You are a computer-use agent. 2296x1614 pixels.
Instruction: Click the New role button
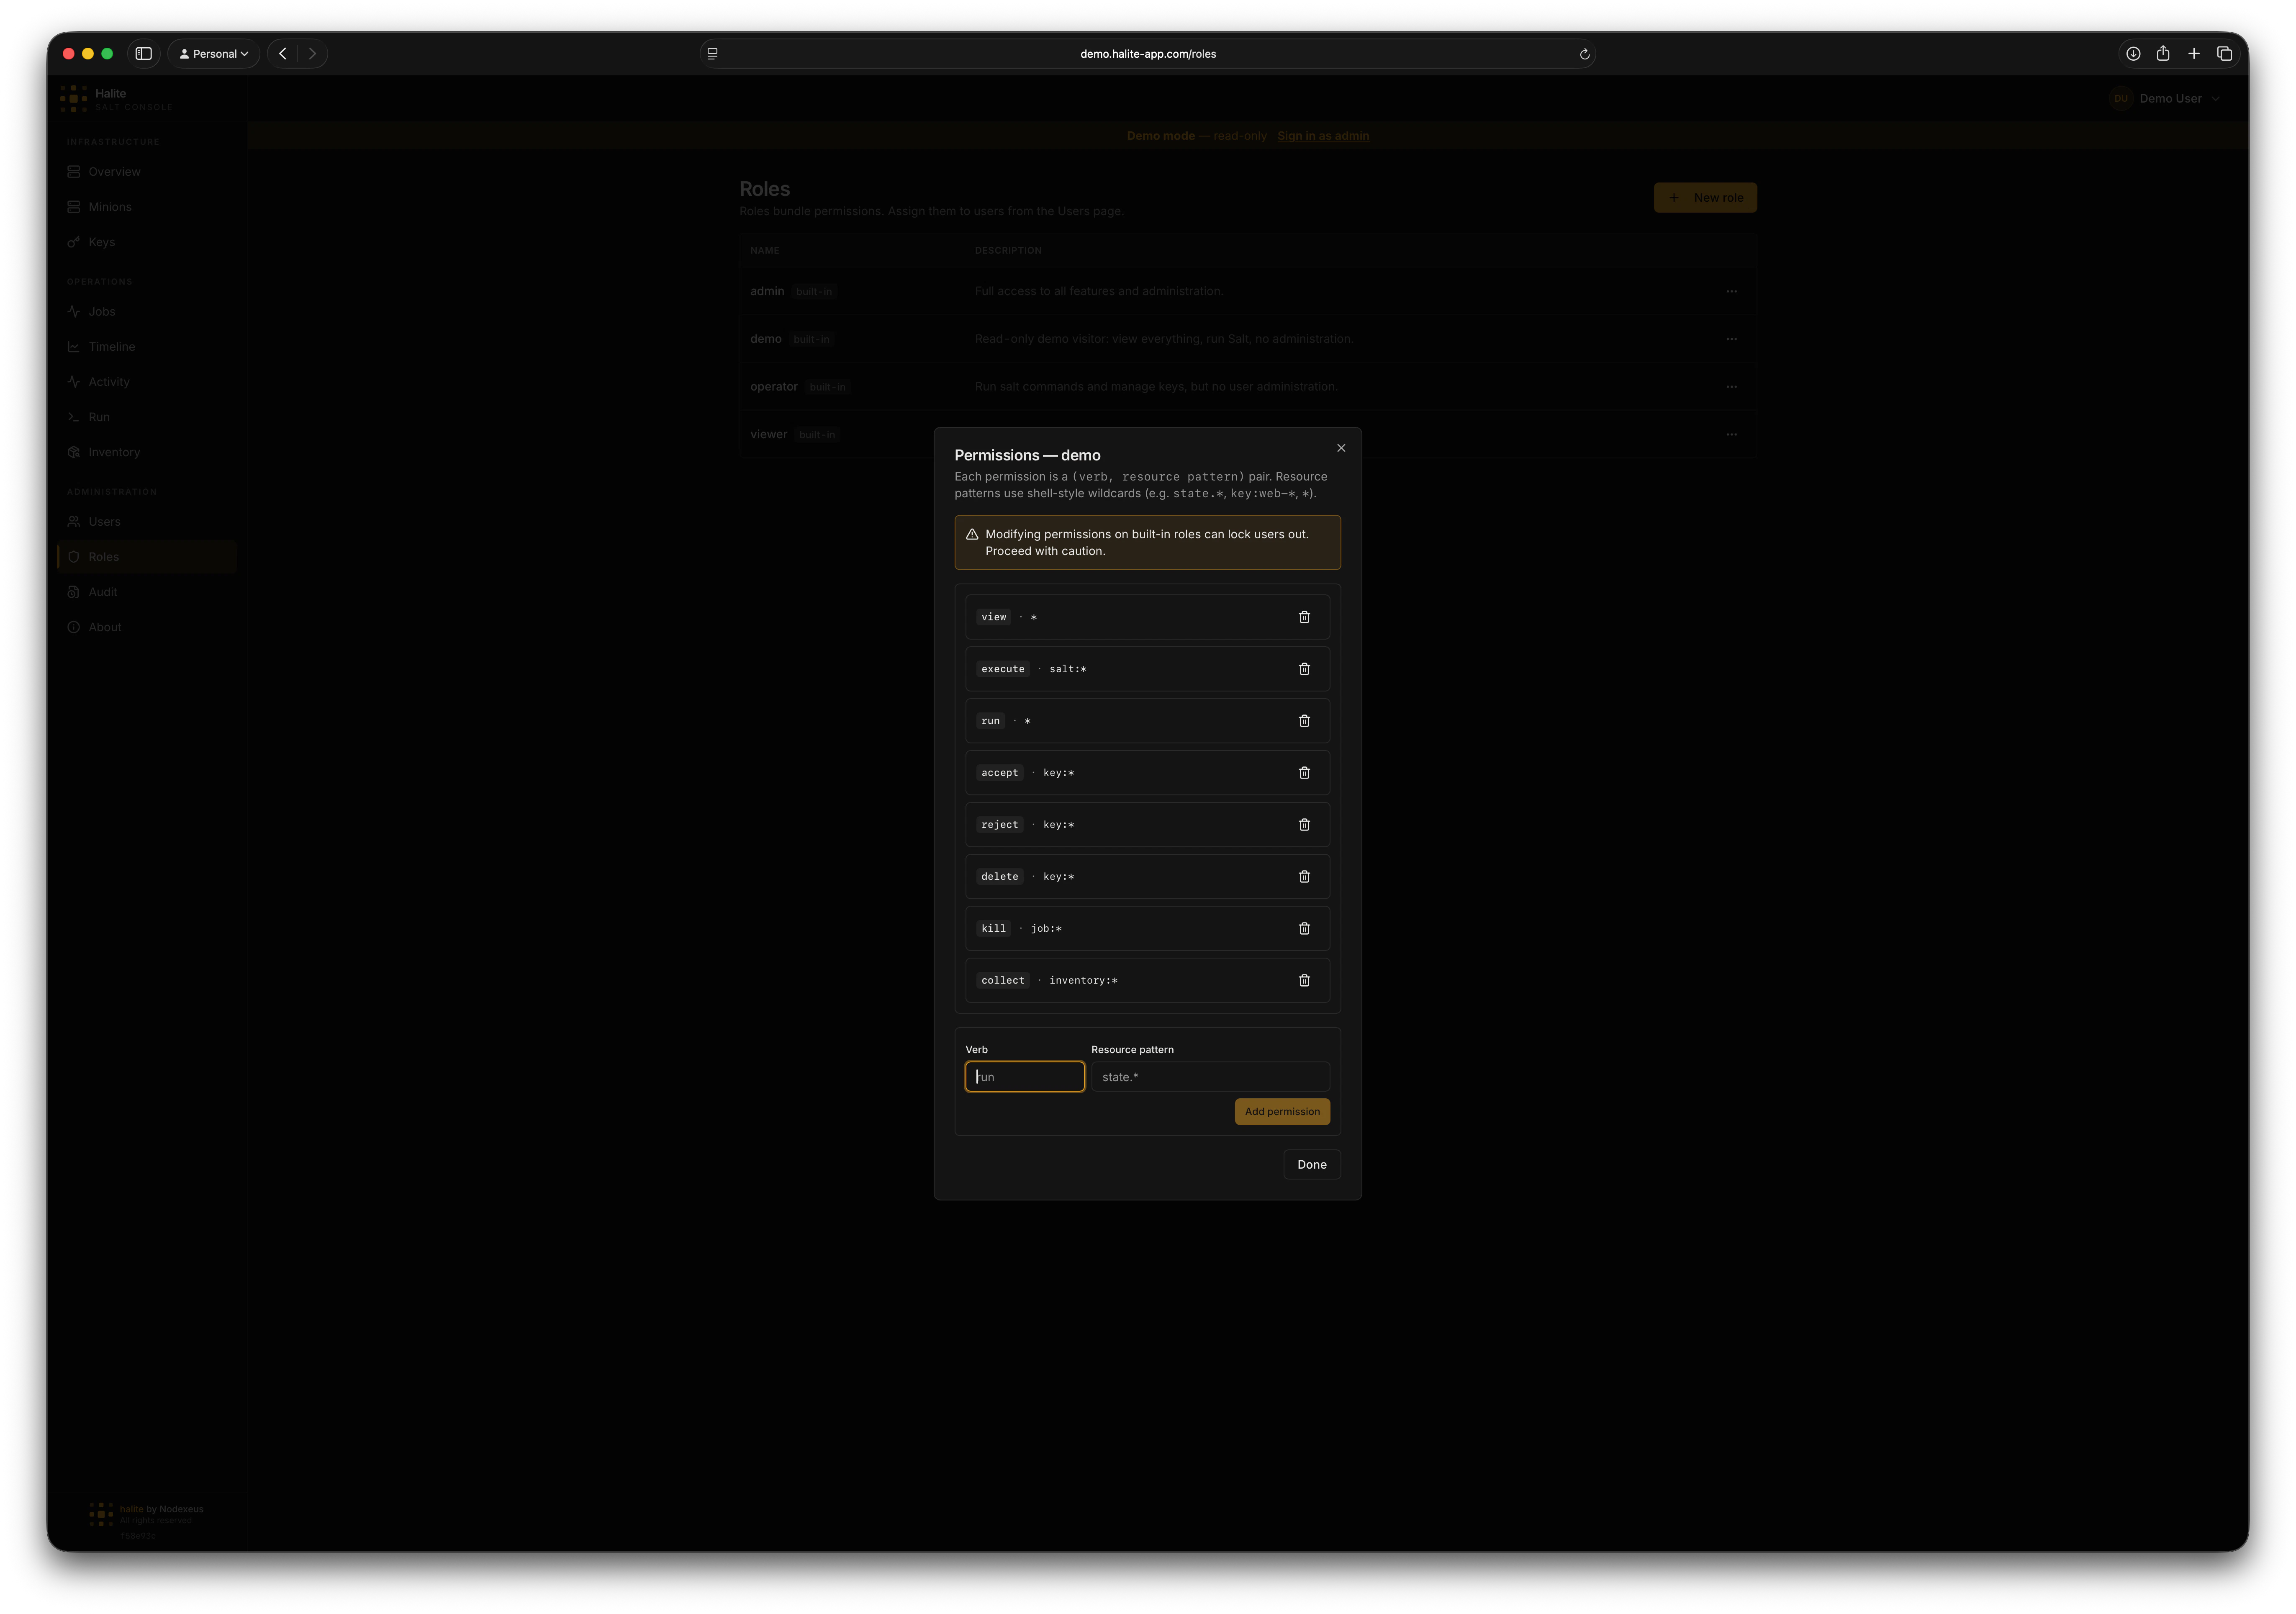click(1705, 198)
